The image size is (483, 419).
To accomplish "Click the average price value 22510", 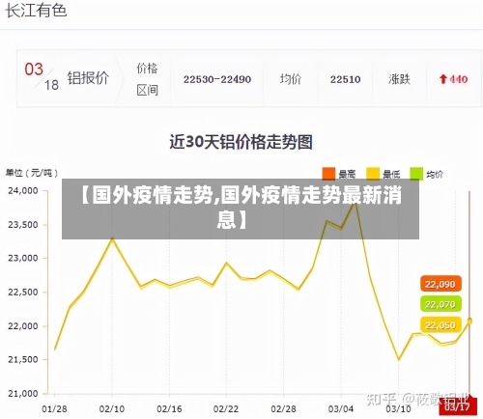I will point(345,79).
